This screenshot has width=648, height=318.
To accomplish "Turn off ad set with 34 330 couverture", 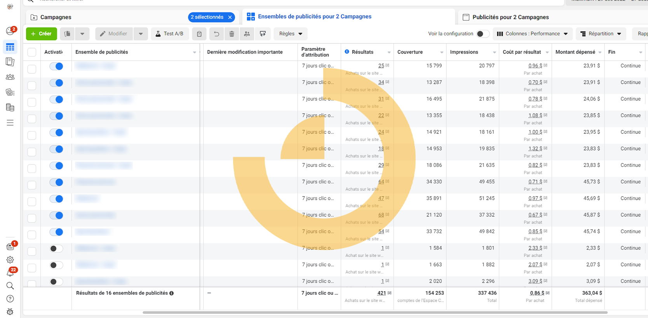I will tap(56, 182).
